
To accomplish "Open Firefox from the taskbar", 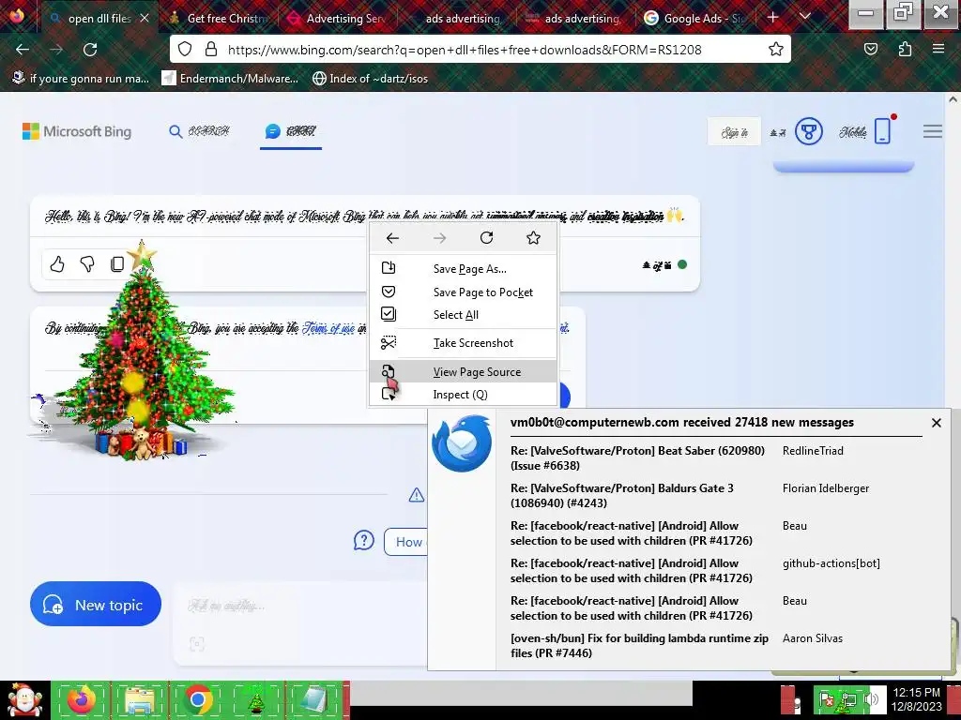I will (81, 699).
